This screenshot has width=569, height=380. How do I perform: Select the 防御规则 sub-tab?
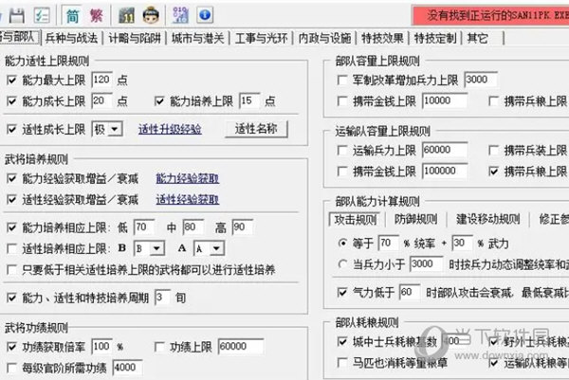pyautogui.click(x=416, y=219)
